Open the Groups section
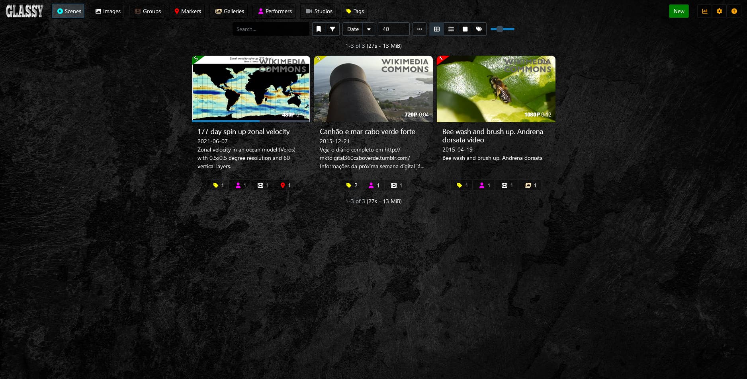Screen dimensions: 747x379 [147, 11]
